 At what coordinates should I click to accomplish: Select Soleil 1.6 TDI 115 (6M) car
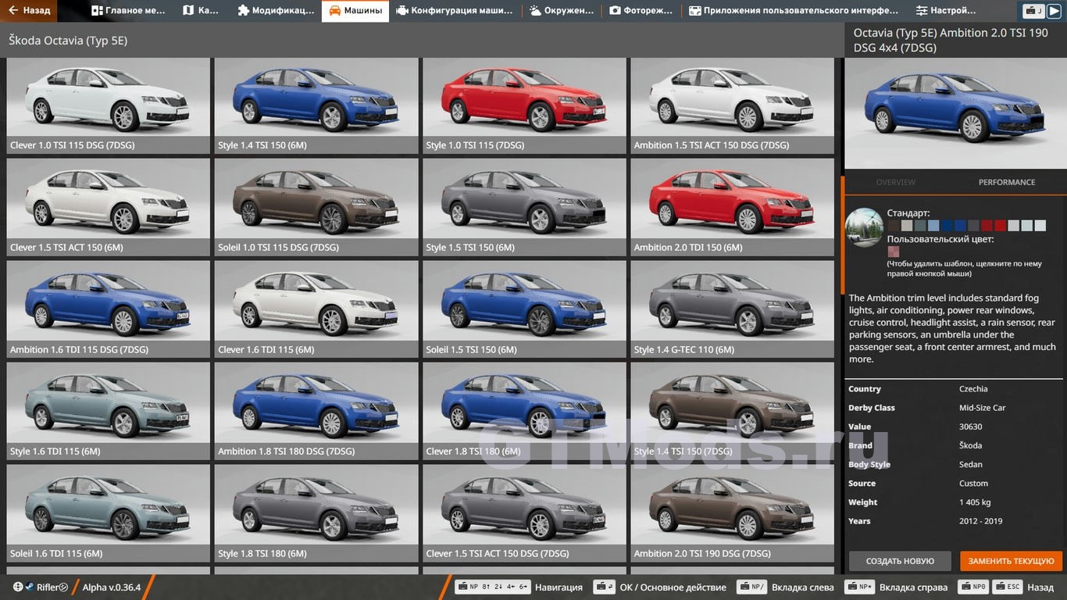tap(109, 513)
